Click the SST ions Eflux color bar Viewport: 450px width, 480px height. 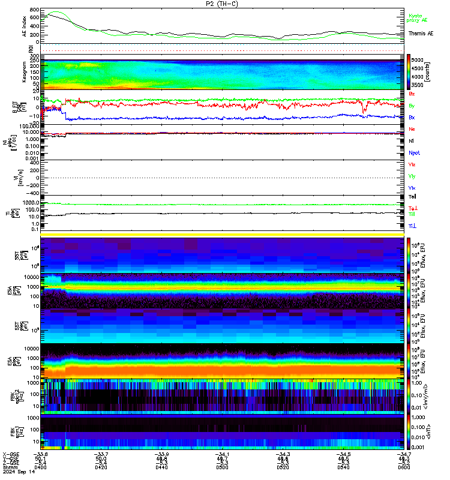[x=409, y=256]
